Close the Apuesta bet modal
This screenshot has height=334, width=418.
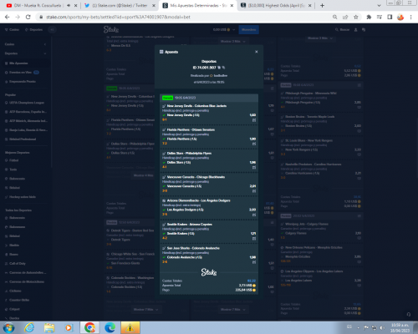[257, 52]
